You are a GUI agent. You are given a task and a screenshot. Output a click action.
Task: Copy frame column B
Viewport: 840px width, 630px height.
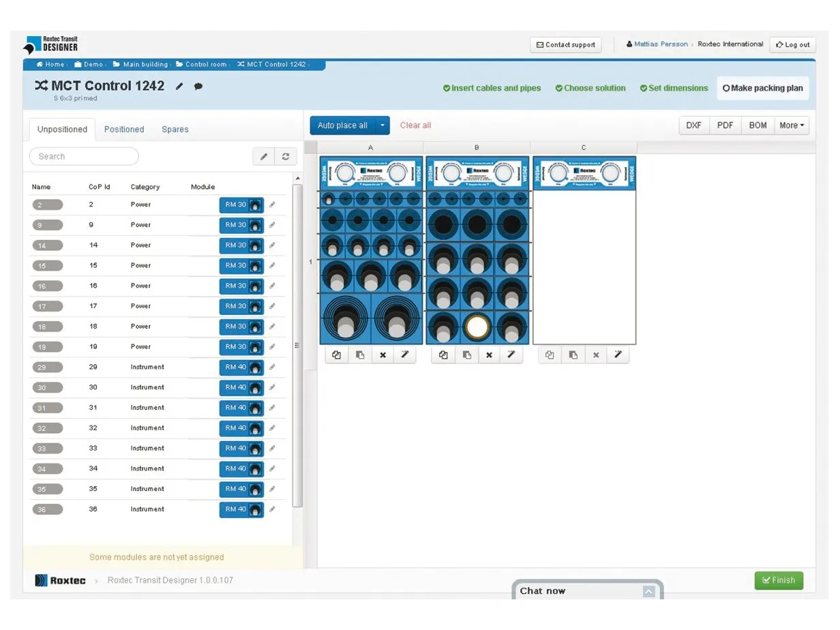(x=443, y=355)
